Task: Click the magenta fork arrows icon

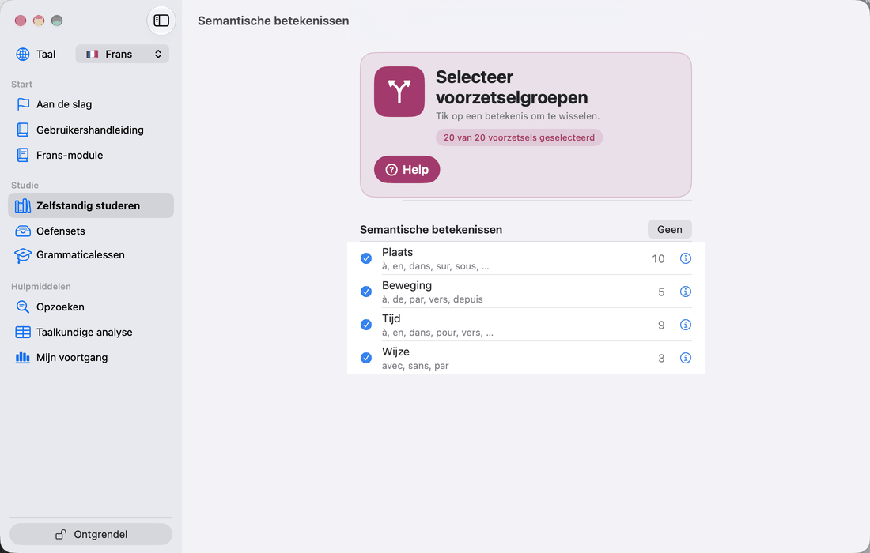Action: 399,92
